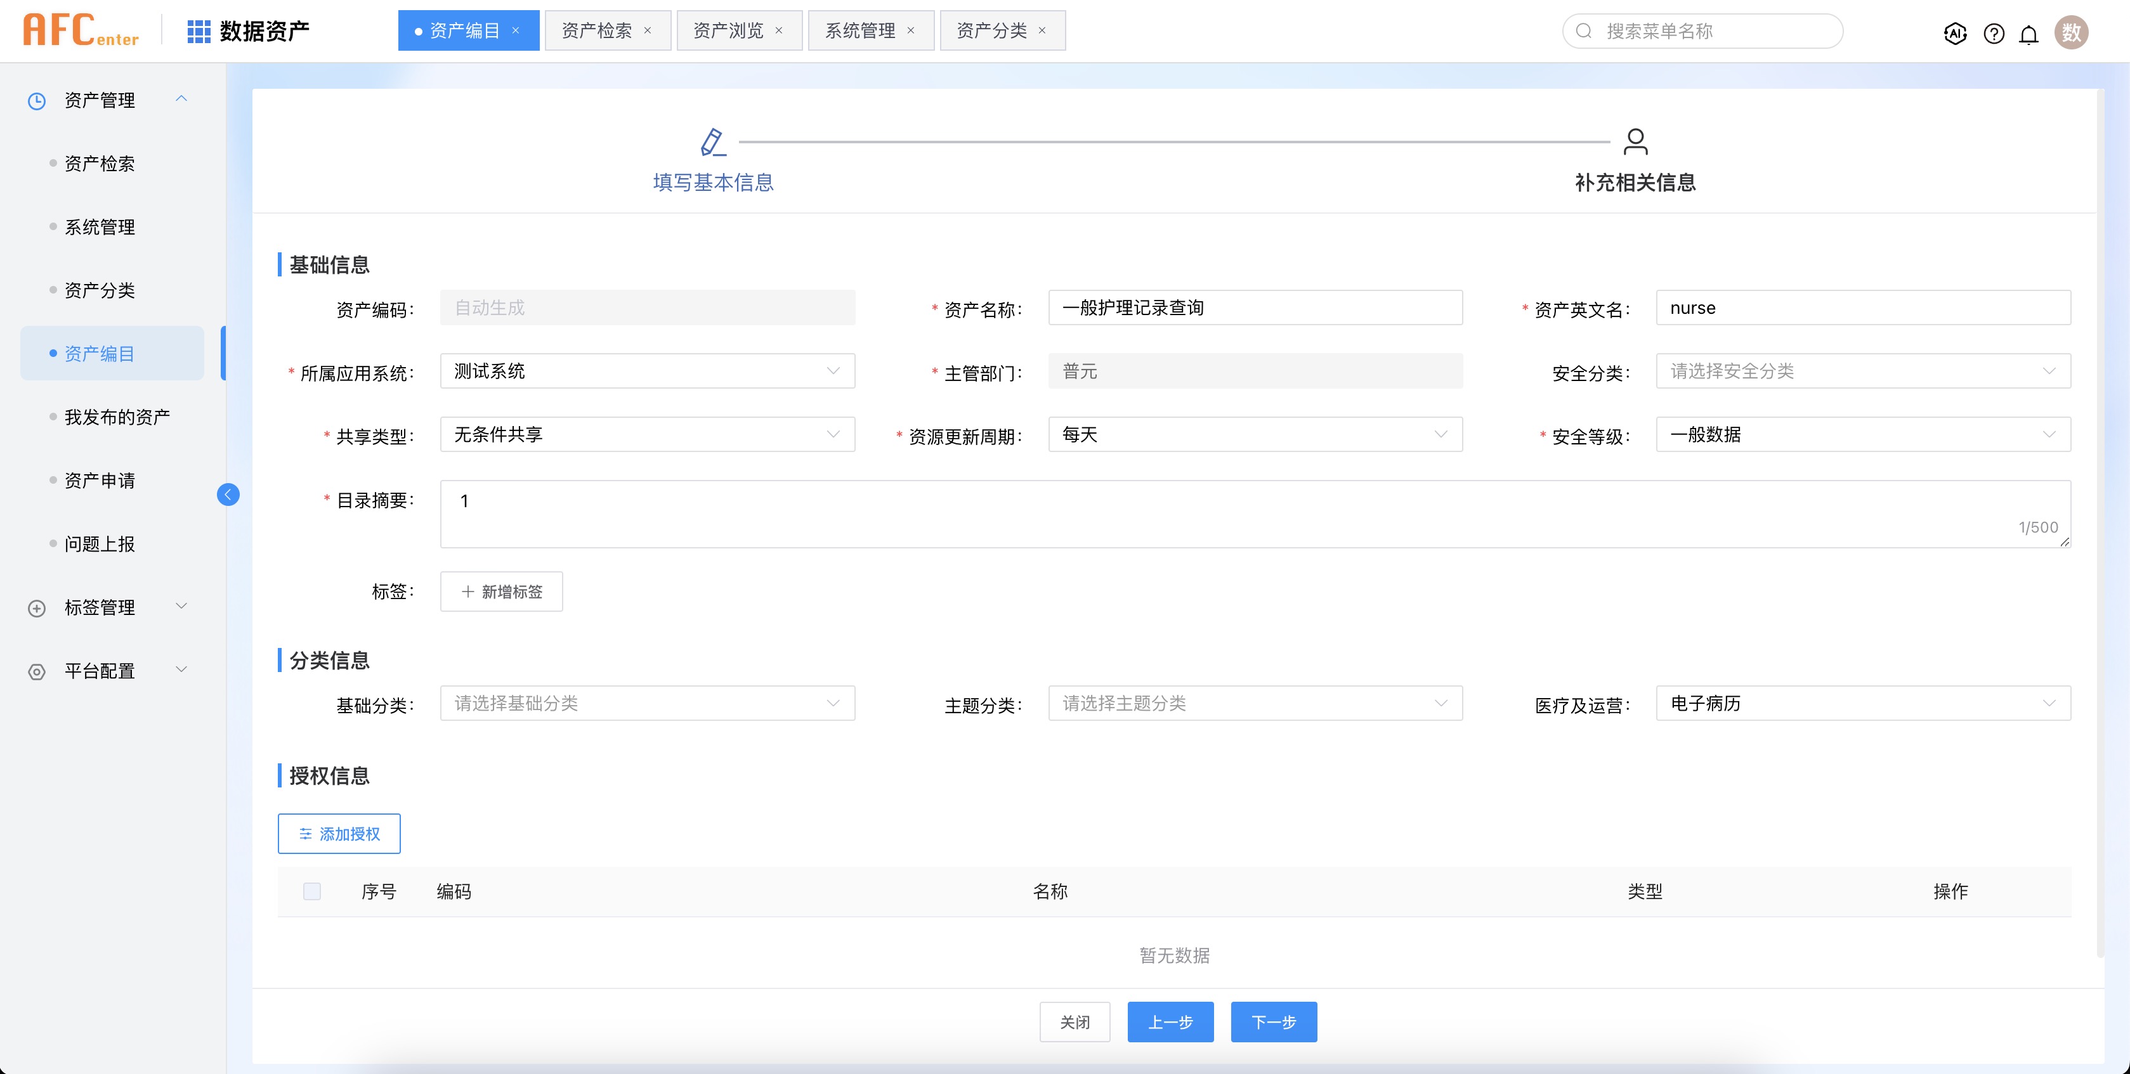Click the tag management plus icon
The height and width of the screenshot is (1074, 2130).
[x=36, y=608]
